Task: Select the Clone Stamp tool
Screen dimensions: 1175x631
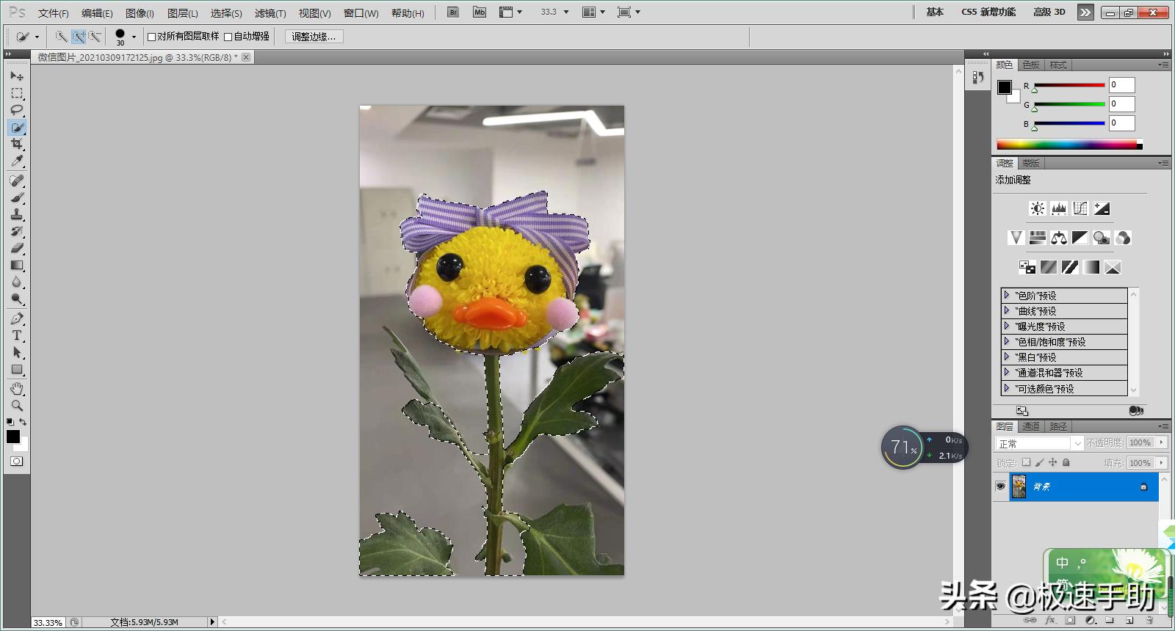Action: [x=17, y=214]
